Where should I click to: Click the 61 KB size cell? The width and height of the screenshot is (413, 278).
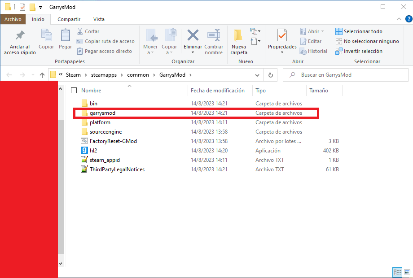coord(332,169)
